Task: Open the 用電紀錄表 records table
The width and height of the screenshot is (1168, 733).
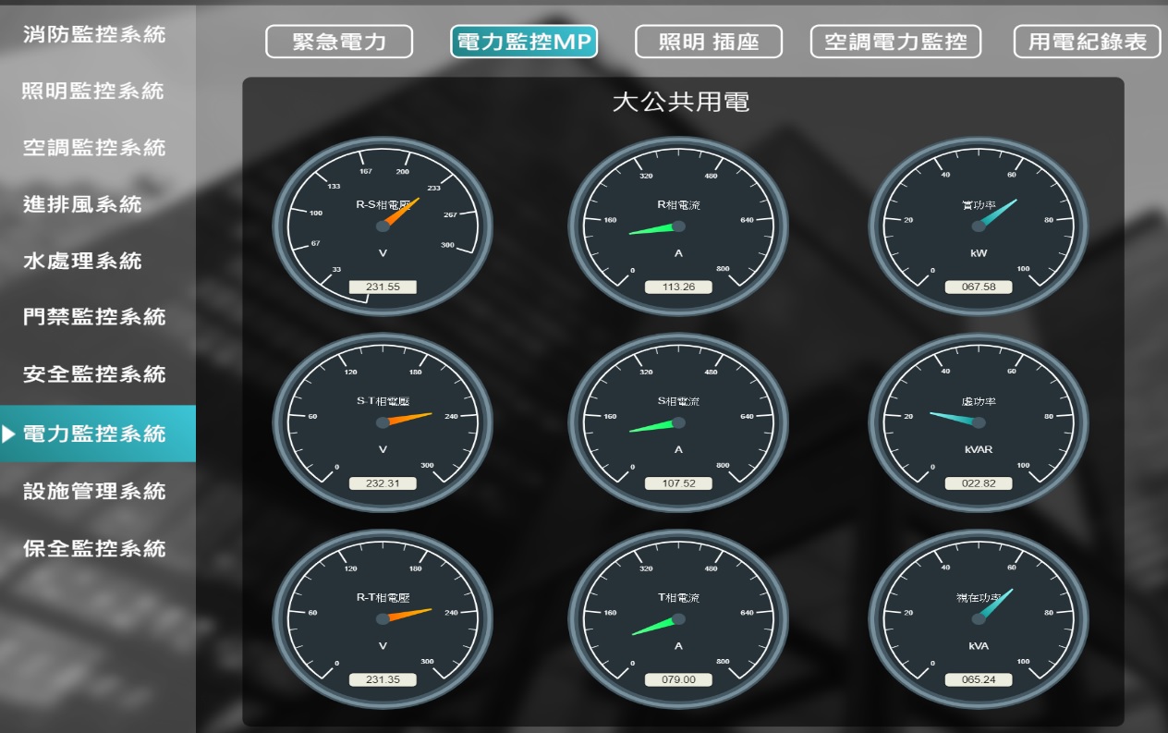Action: [1087, 41]
